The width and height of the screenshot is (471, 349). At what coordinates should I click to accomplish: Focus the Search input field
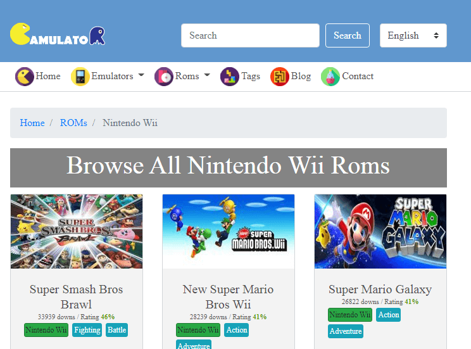tap(250, 35)
